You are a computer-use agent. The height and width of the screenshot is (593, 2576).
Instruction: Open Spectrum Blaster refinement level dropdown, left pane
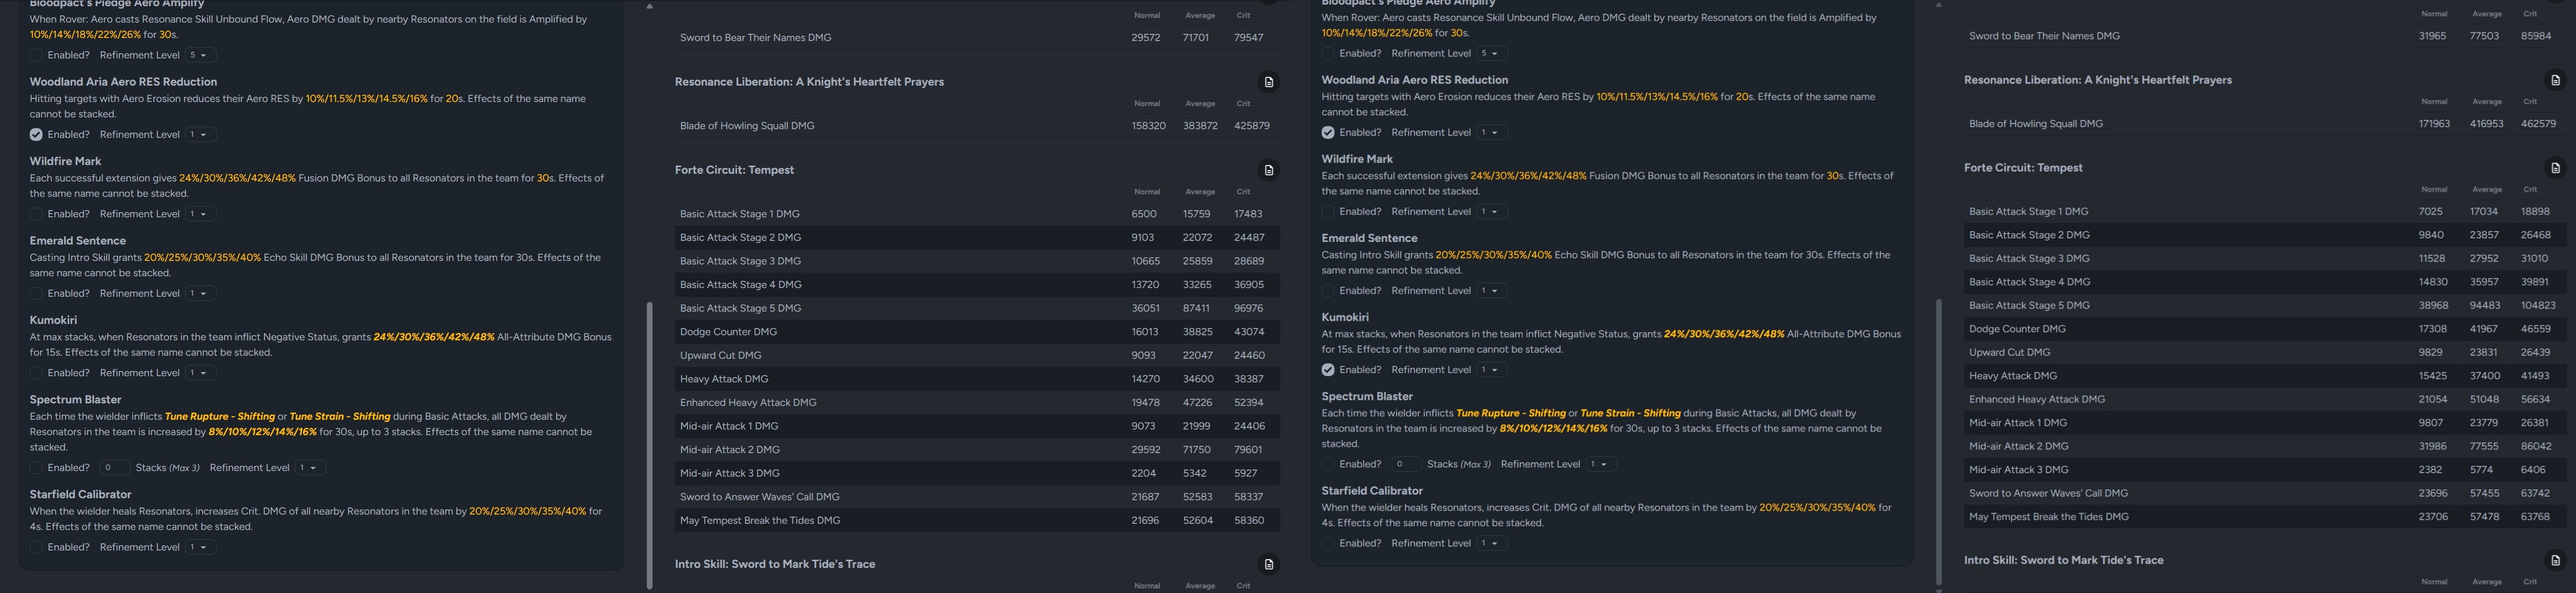pyautogui.click(x=310, y=467)
